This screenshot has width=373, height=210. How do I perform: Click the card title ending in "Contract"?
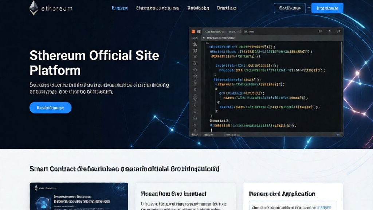pyautogui.click(x=174, y=194)
